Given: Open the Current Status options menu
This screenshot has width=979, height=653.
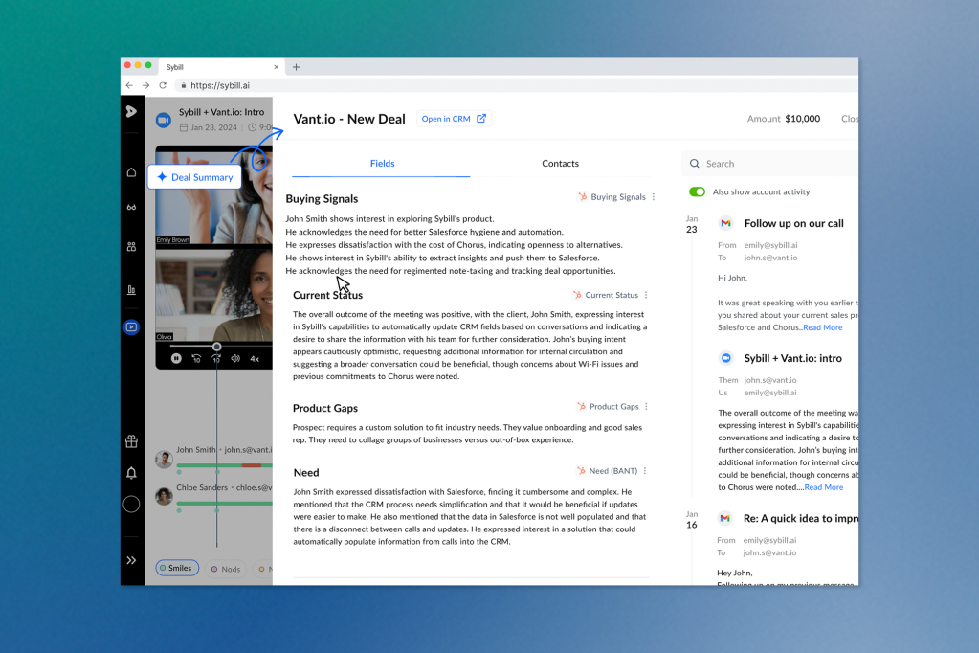Looking at the screenshot, I should coord(646,295).
